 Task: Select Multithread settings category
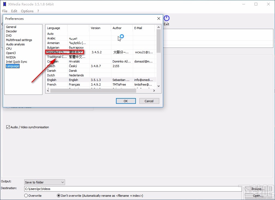point(19,40)
